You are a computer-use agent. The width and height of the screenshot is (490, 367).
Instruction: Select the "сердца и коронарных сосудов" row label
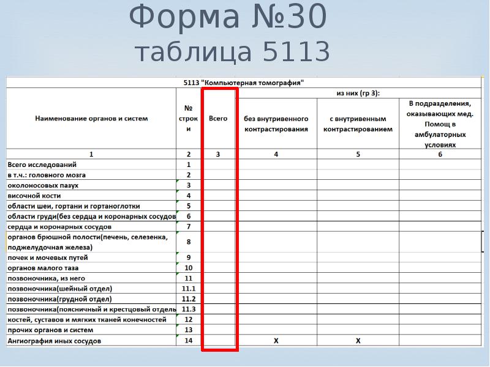(60, 226)
